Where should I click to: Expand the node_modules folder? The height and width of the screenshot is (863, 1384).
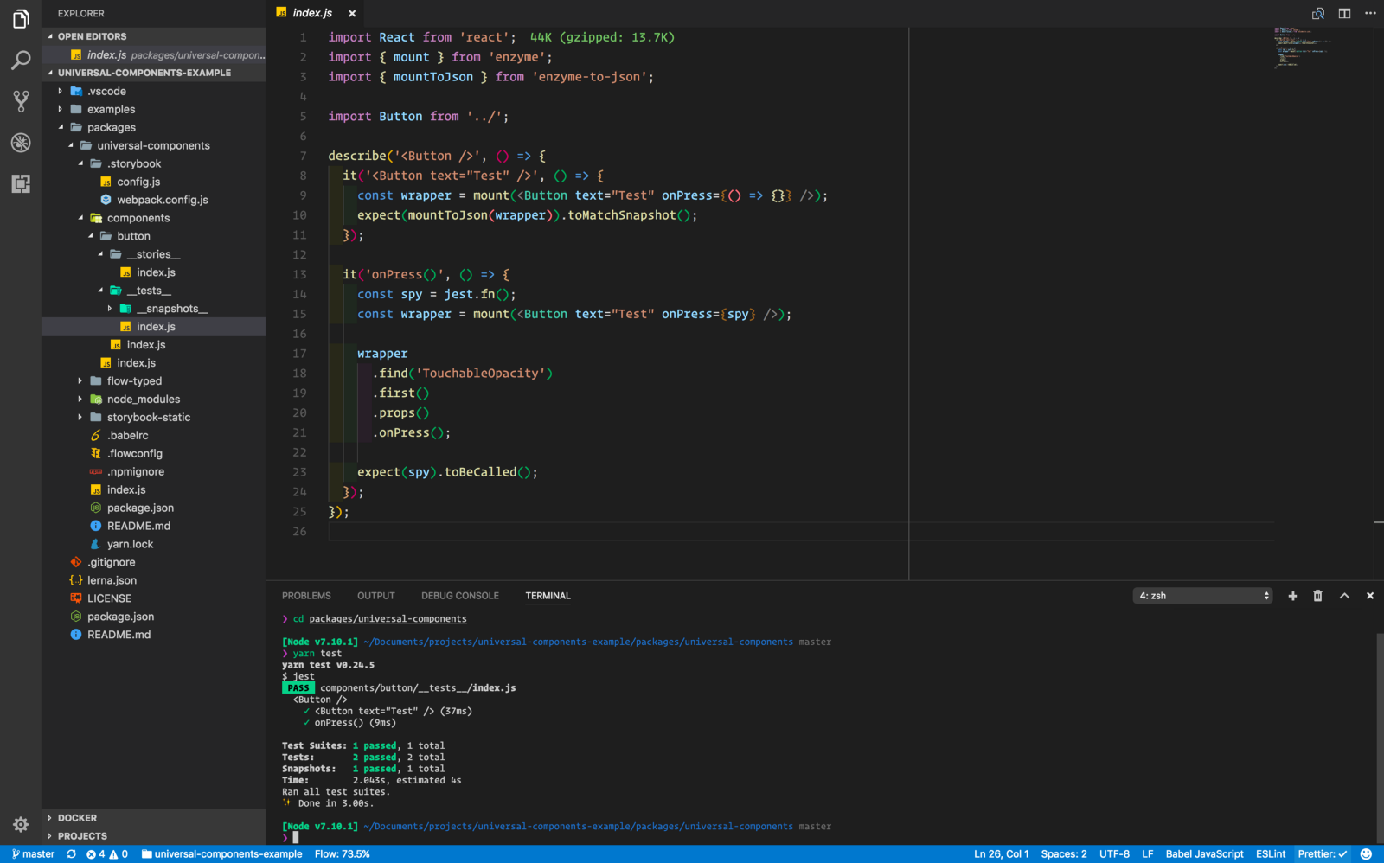click(x=143, y=399)
